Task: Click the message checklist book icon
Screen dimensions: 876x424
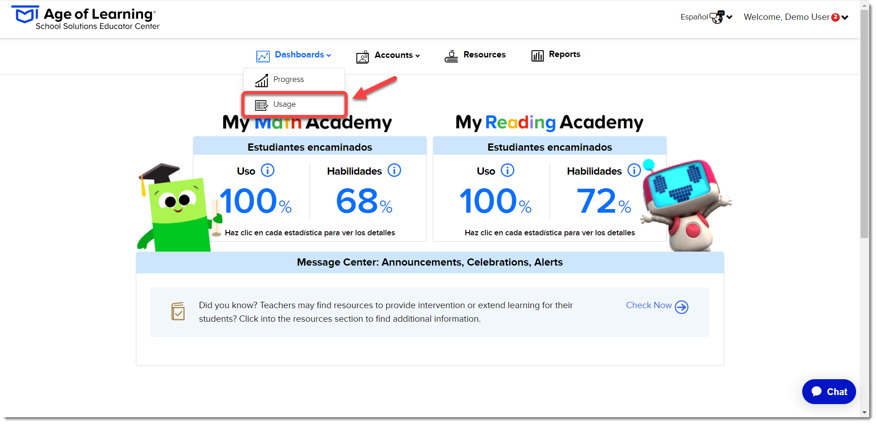Action: click(178, 311)
